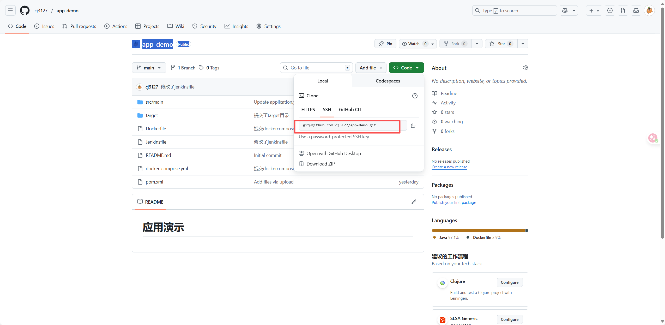This screenshot has width=665, height=325.
Task: View 0 forks link
Action: (x=443, y=131)
